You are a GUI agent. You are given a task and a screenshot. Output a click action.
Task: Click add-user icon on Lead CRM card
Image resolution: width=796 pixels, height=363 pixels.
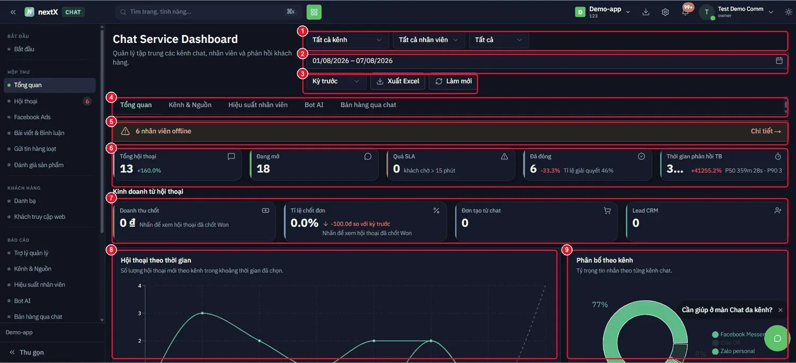[x=778, y=210]
